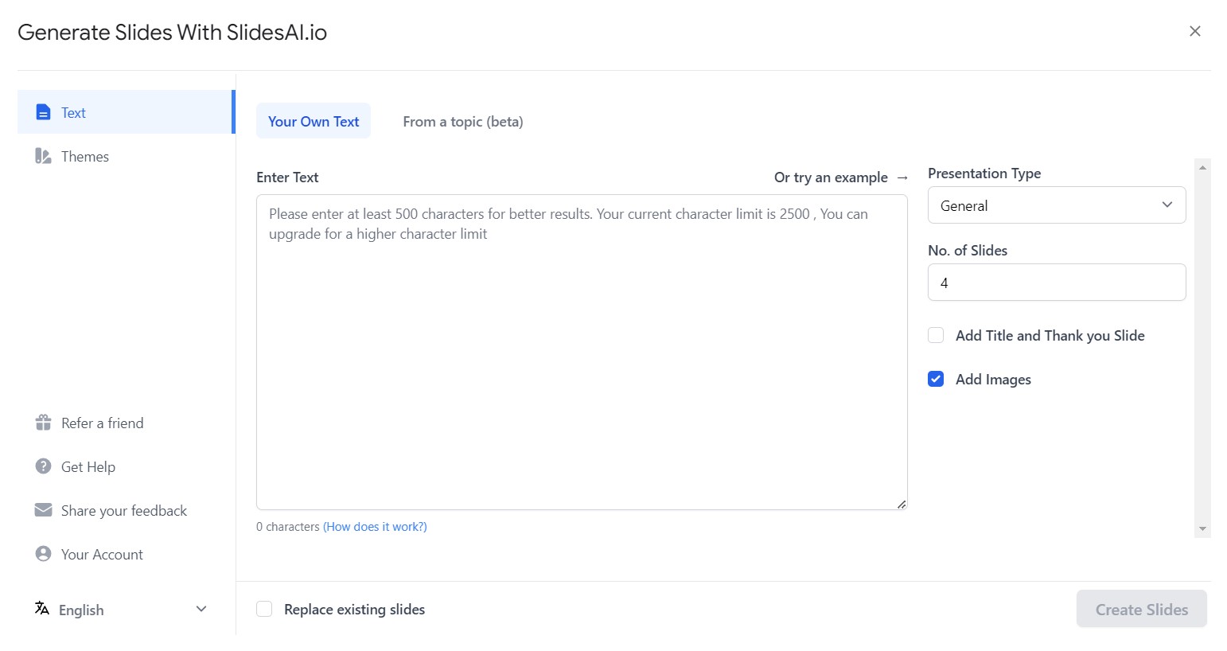
Task: Disable the Add Images checkbox
Action: pyautogui.click(x=935, y=379)
